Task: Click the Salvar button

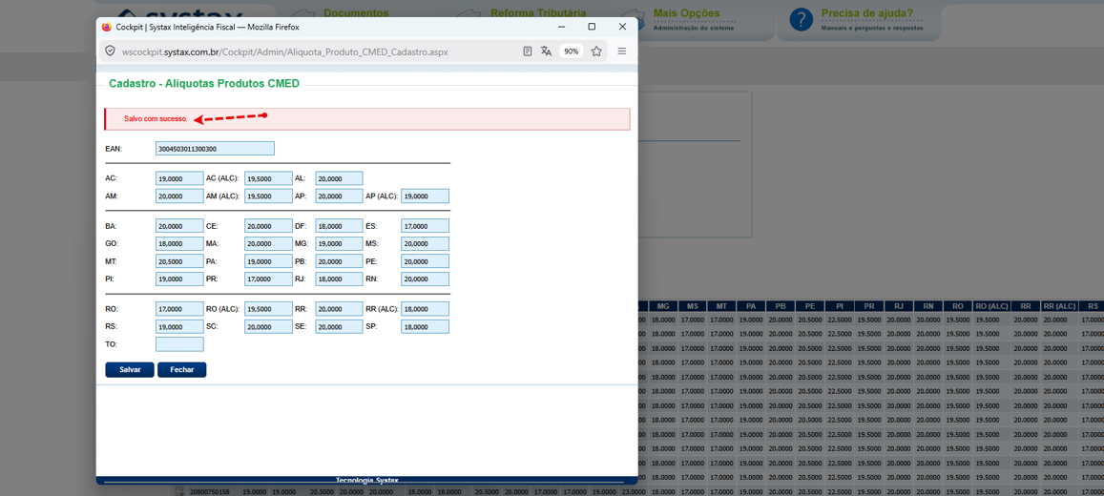Action: pyautogui.click(x=130, y=370)
